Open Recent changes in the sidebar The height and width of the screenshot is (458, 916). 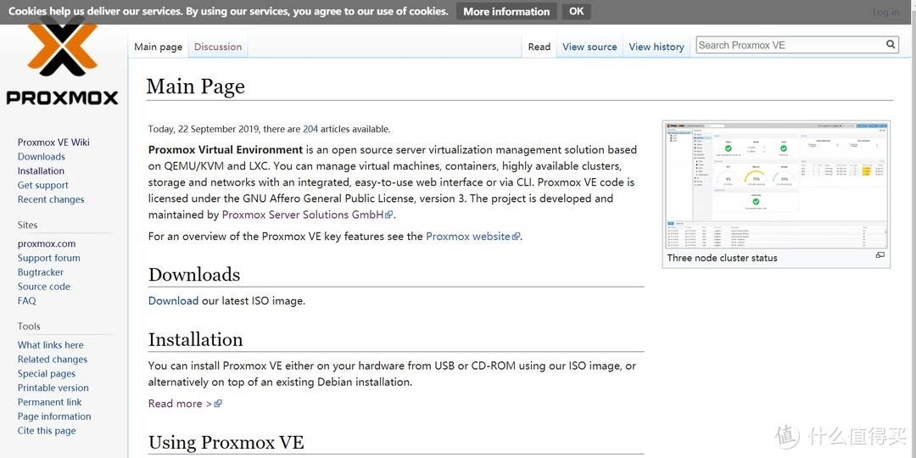click(x=51, y=199)
